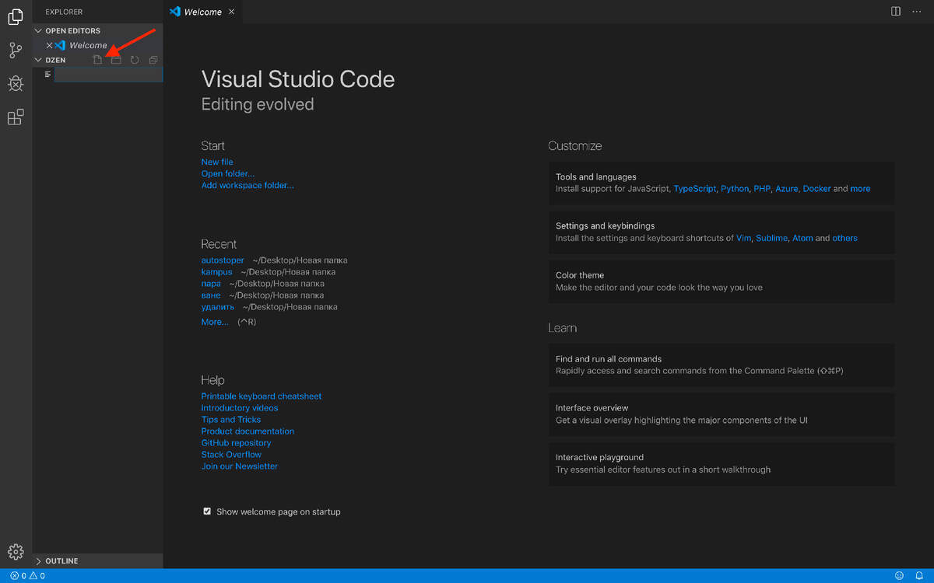Image resolution: width=934 pixels, height=583 pixels.
Task: Install PHP support link
Action: pyautogui.click(x=762, y=189)
